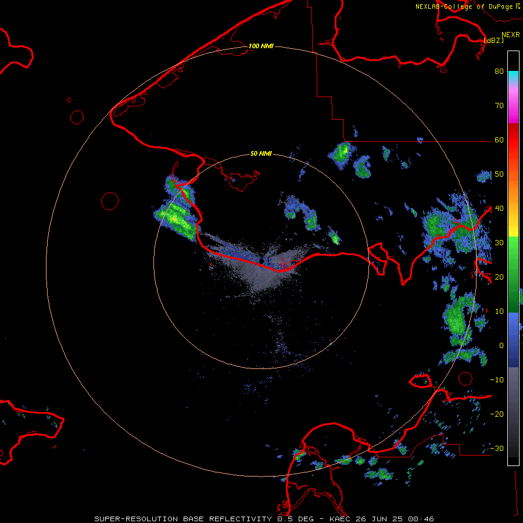Viewport: 523px width, 523px height.
Task: Select the -20 tick label on the dBZ scale
Action: (x=497, y=414)
